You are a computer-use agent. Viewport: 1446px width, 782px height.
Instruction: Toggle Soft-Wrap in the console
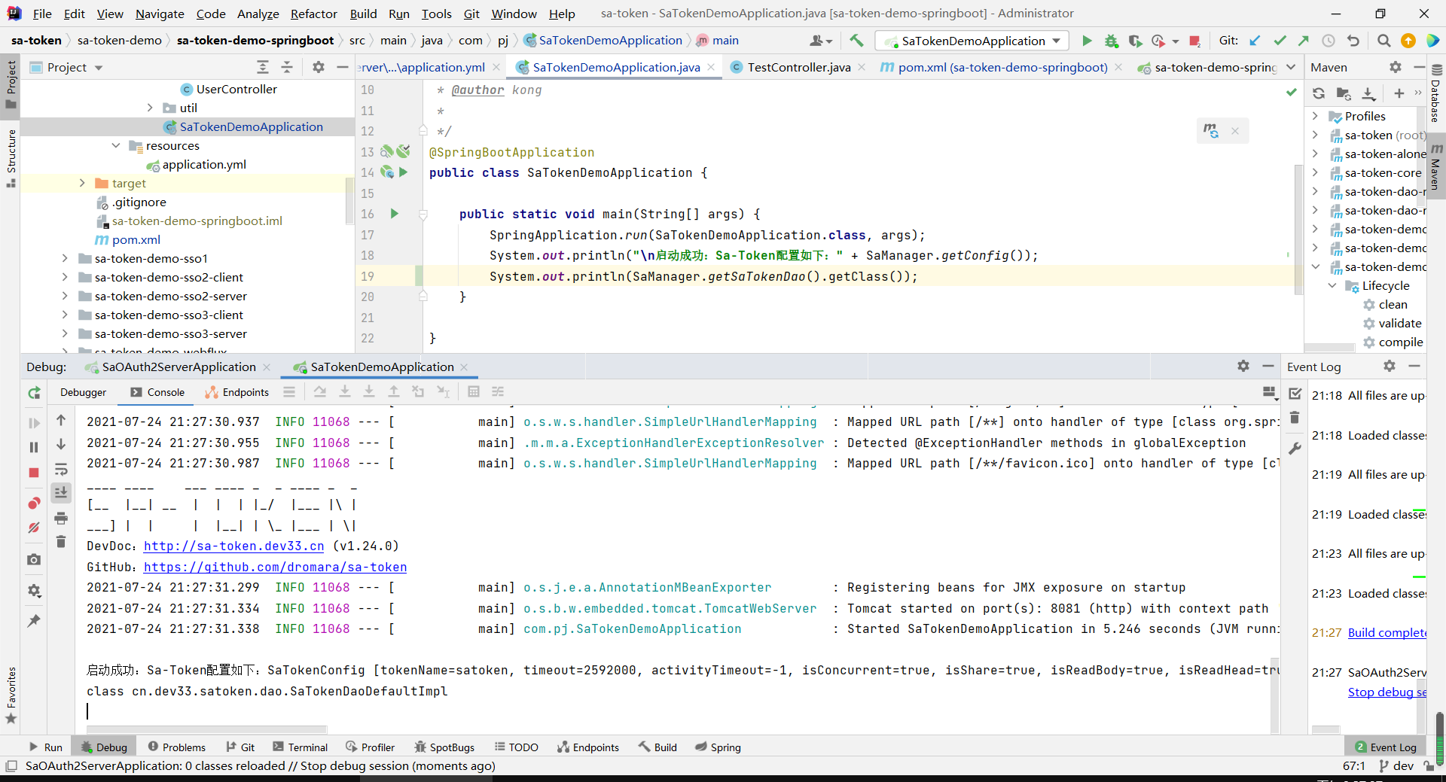coord(61,470)
